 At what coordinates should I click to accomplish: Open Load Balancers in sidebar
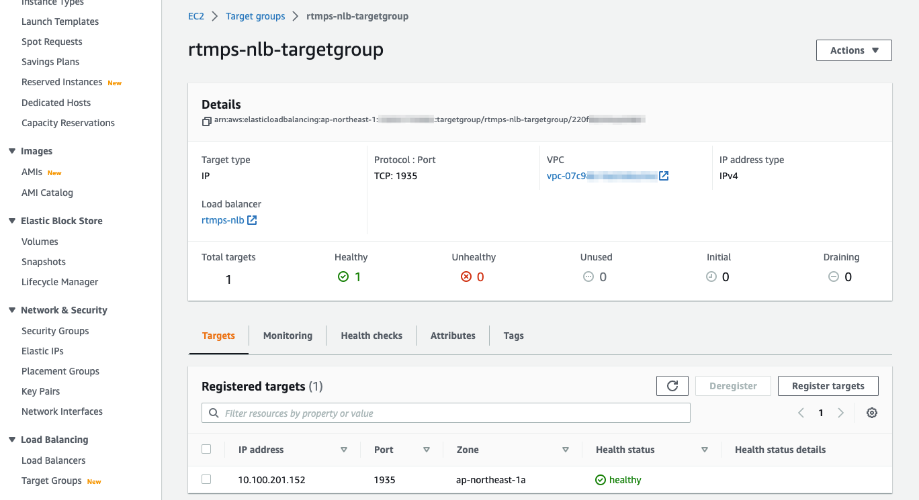54,460
